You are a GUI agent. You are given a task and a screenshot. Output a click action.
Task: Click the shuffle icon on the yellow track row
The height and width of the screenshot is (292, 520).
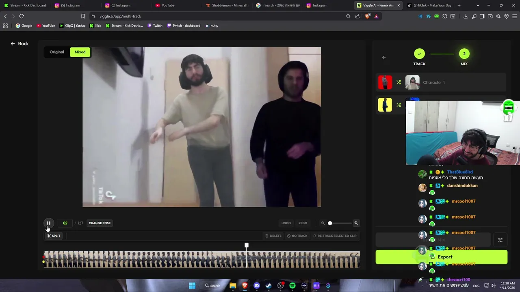[x=399, y=105]
